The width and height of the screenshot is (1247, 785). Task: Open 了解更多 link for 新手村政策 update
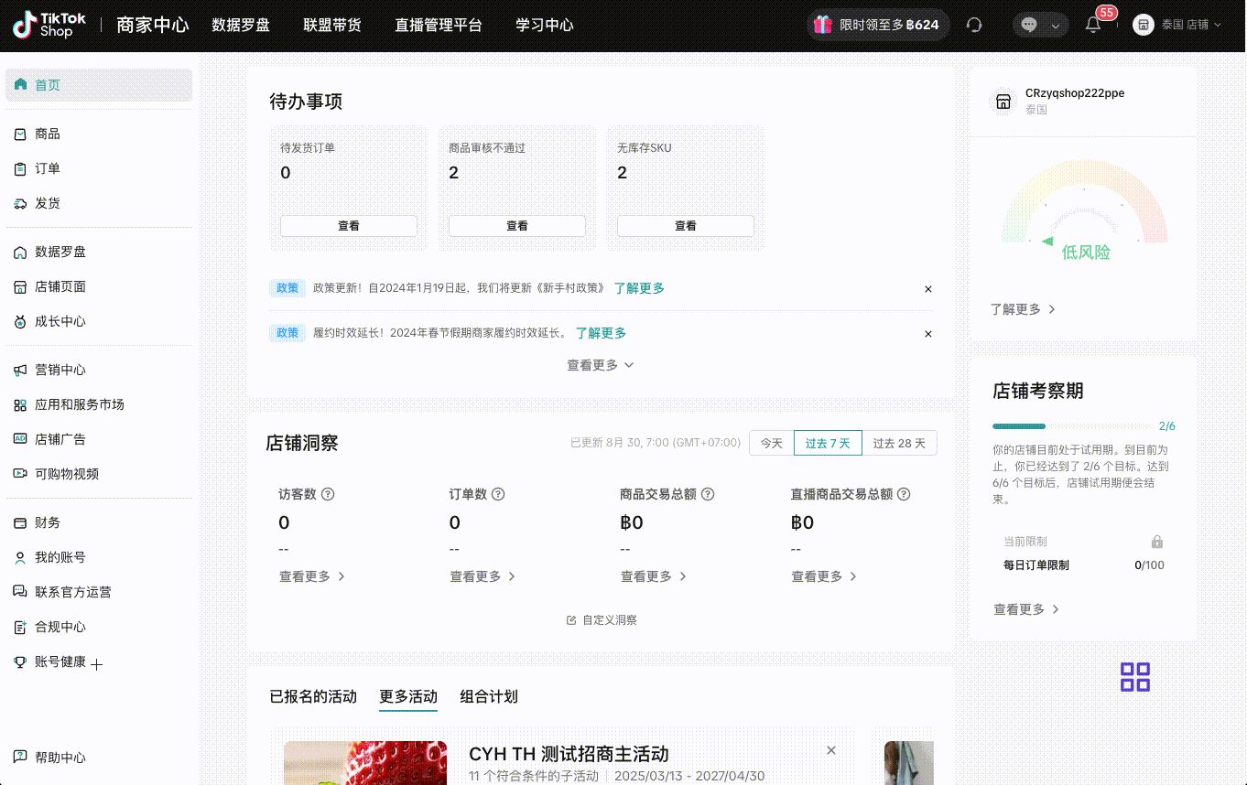point(639,288)
